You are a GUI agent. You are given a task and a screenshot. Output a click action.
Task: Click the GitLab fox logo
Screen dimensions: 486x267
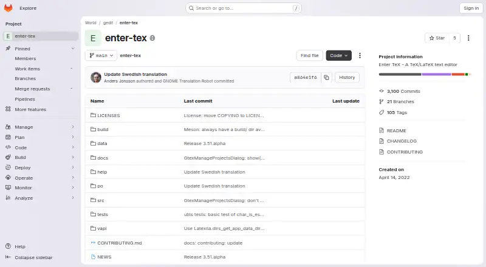pyautogui.click(x=9, y=8)
